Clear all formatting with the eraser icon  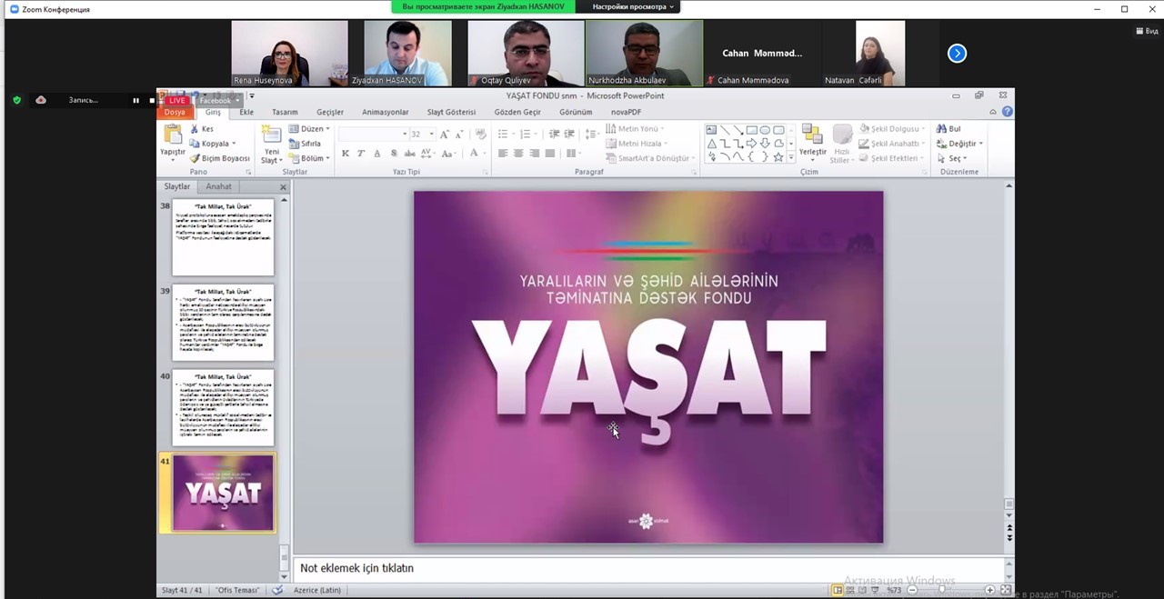pyautogui.click(x=481, y=135)
